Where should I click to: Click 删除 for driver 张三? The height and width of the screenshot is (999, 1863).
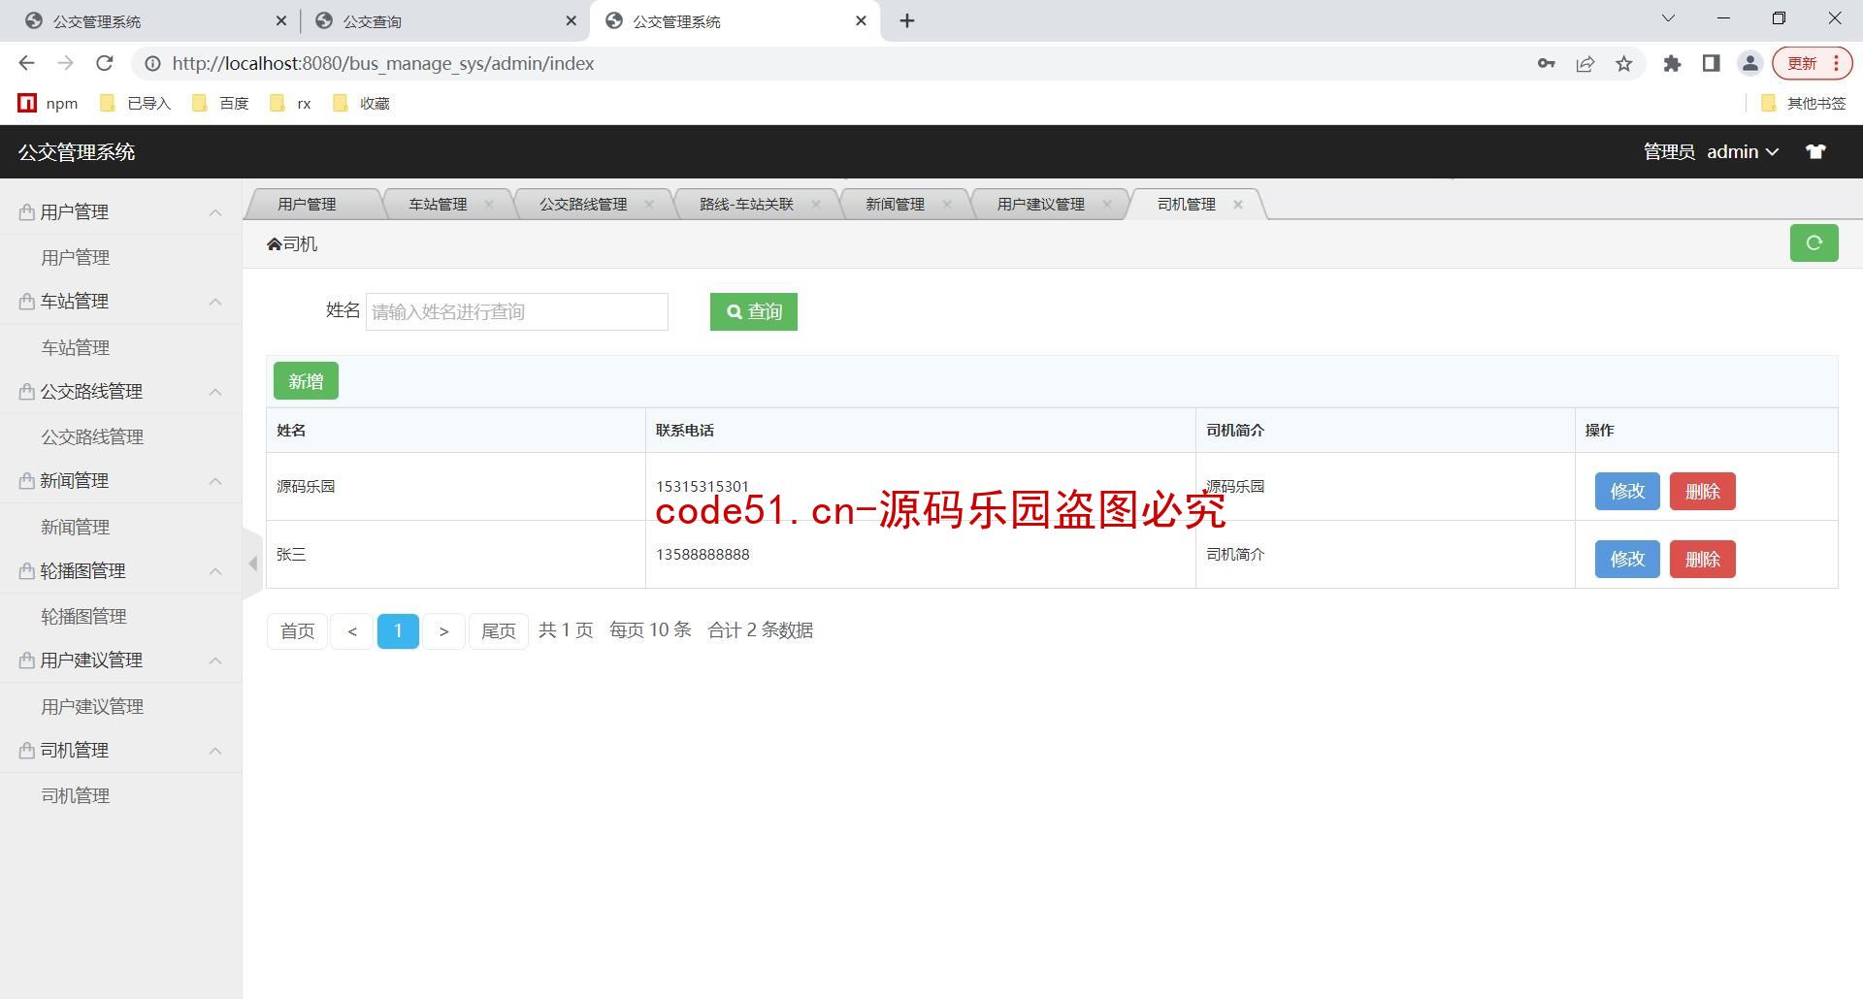coord(1702,559)
